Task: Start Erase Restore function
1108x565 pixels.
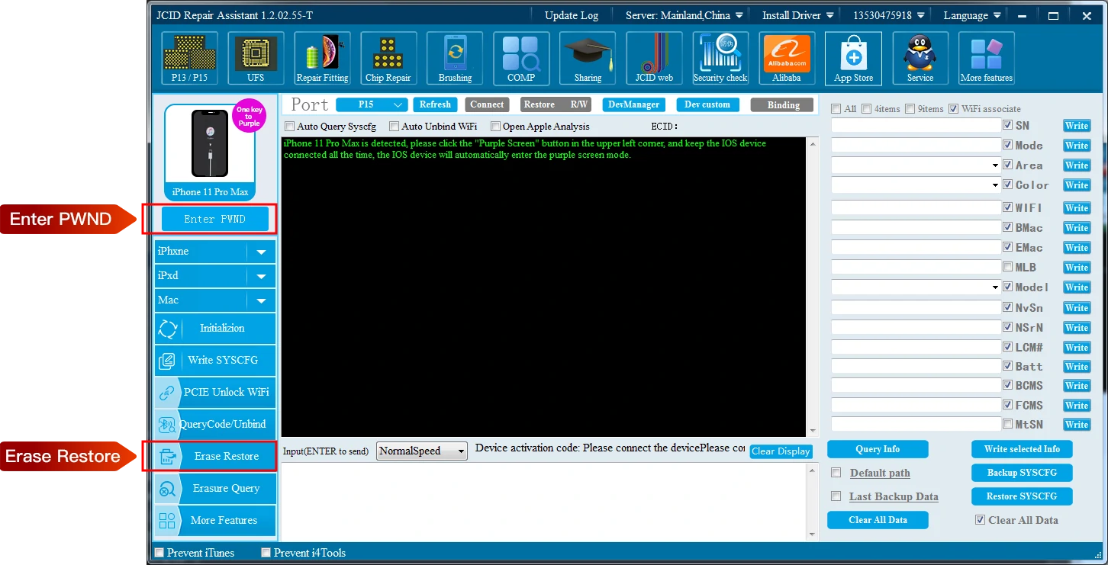Action: click(x=215, y=457)
